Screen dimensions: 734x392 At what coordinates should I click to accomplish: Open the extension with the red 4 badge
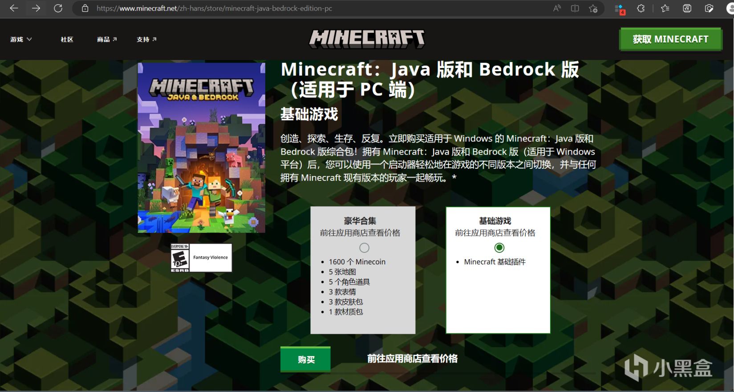coord(619,9)
